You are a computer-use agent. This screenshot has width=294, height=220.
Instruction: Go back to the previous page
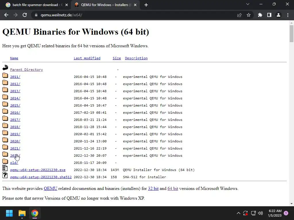(x=6, y=15)
